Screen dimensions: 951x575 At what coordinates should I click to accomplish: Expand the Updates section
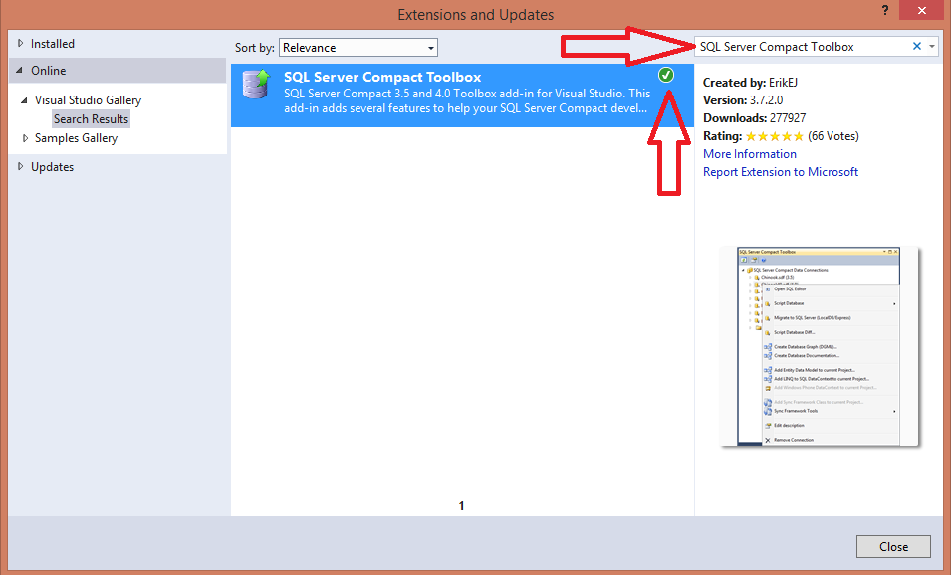pyautogui.click(x=19, y=166)
